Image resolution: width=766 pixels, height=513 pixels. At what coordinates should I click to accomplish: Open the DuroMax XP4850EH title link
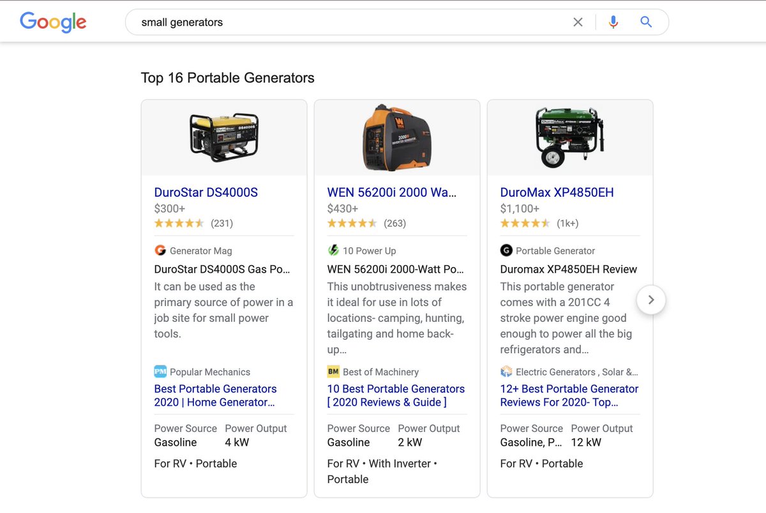(557, 192)
